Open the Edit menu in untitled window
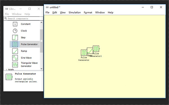The width and height of the screenshot is (169, 105). tap(55, 13)
